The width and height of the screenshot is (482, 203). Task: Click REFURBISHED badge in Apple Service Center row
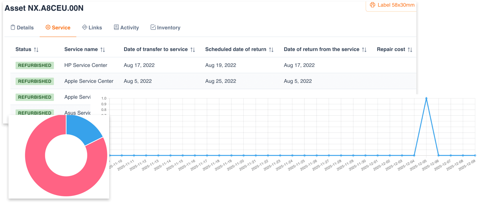(x=35, y=81)
